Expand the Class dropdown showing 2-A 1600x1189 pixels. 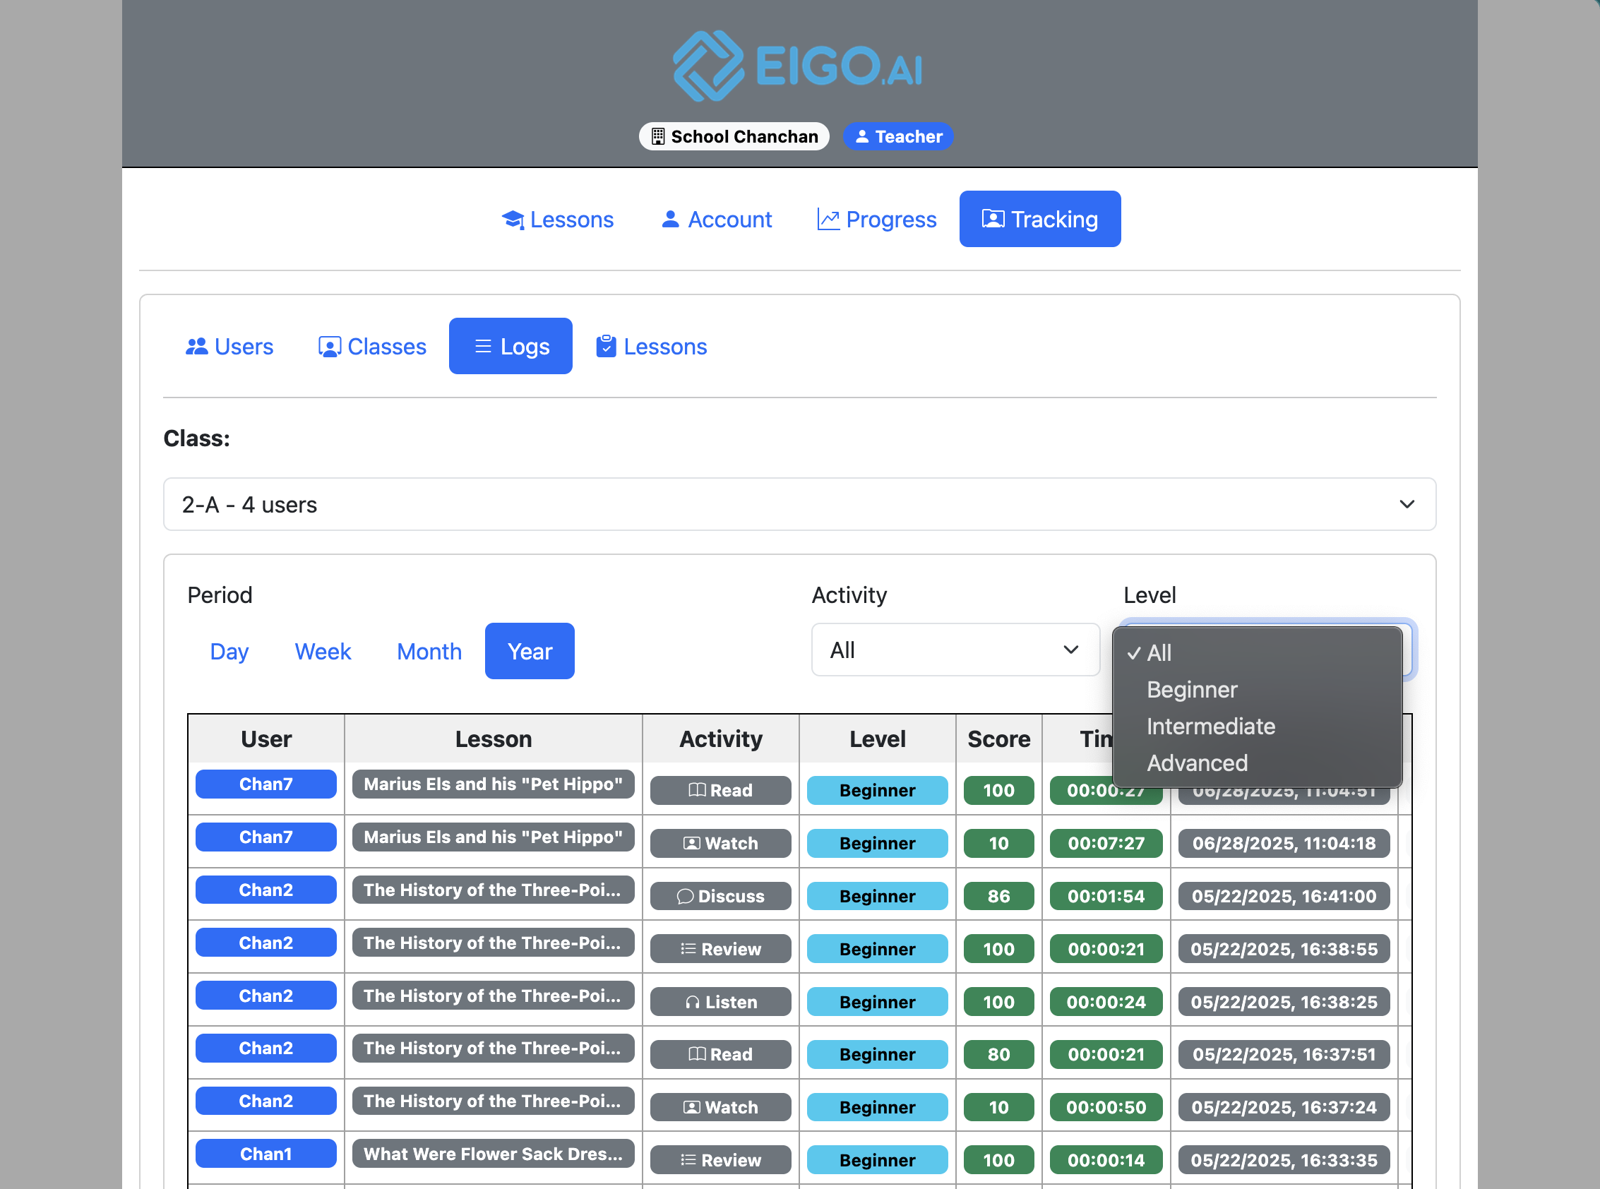click(x=799, y=505)
